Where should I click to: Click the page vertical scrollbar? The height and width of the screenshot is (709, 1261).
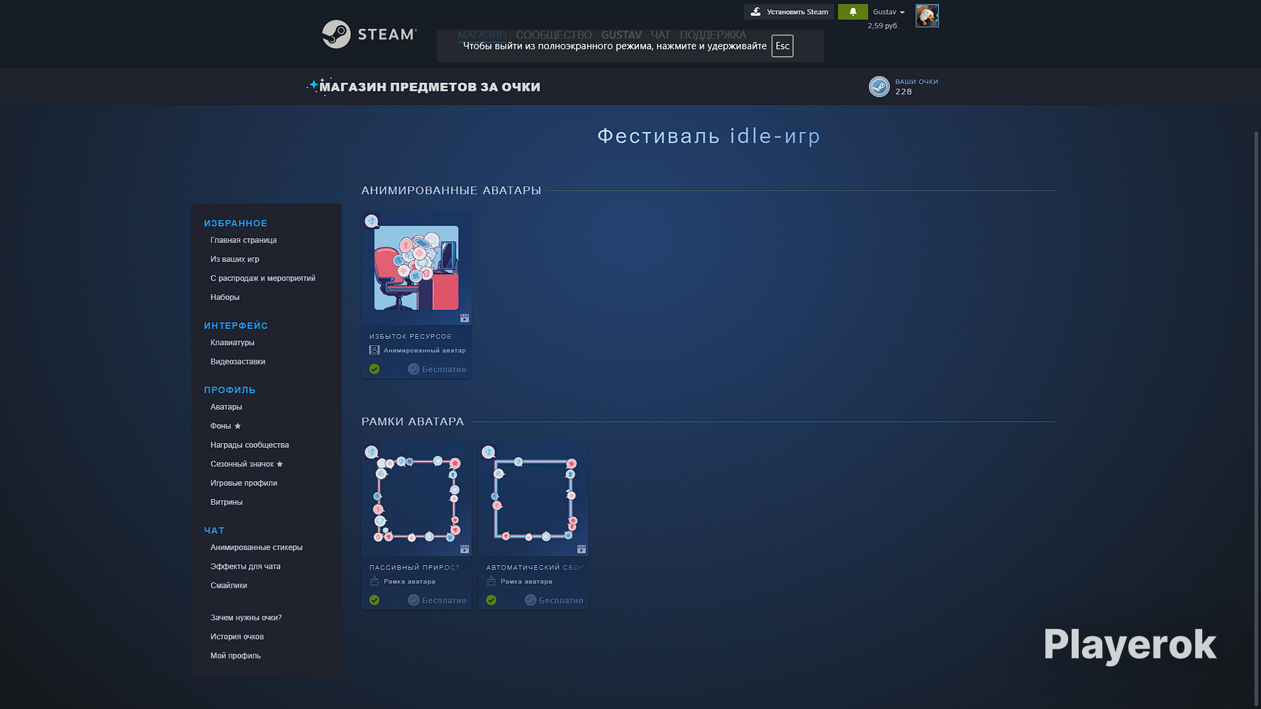[x=1256, y=418]
